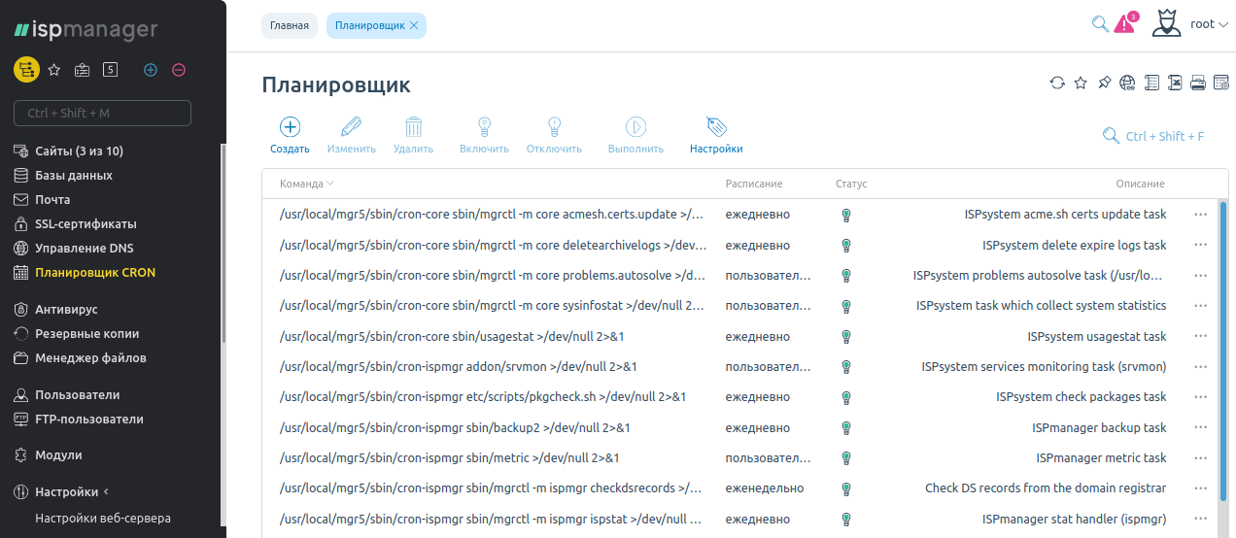Image resolution: width=1236 pixels, height=538 pixels.
Task: Open Менеджер файлов in the sidebar
Action: click(90, 358)
